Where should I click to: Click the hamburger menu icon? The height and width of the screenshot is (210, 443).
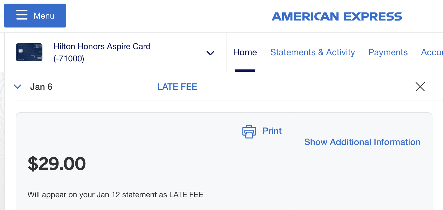[x=22, y=15]
